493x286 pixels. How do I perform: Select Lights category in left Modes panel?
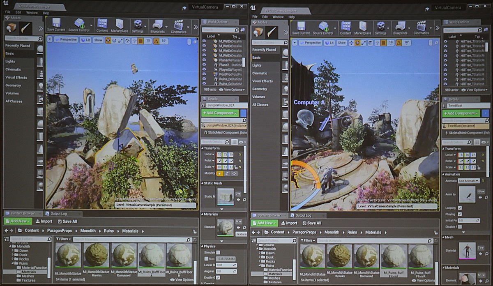pos(10,61)
